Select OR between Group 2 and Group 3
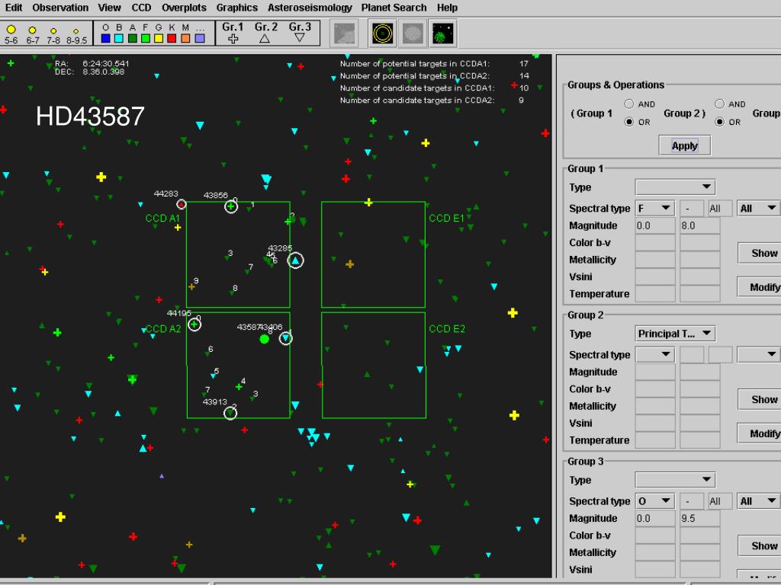Image resolution: width=781 pixels, height=585 pixels. point(719,121)
